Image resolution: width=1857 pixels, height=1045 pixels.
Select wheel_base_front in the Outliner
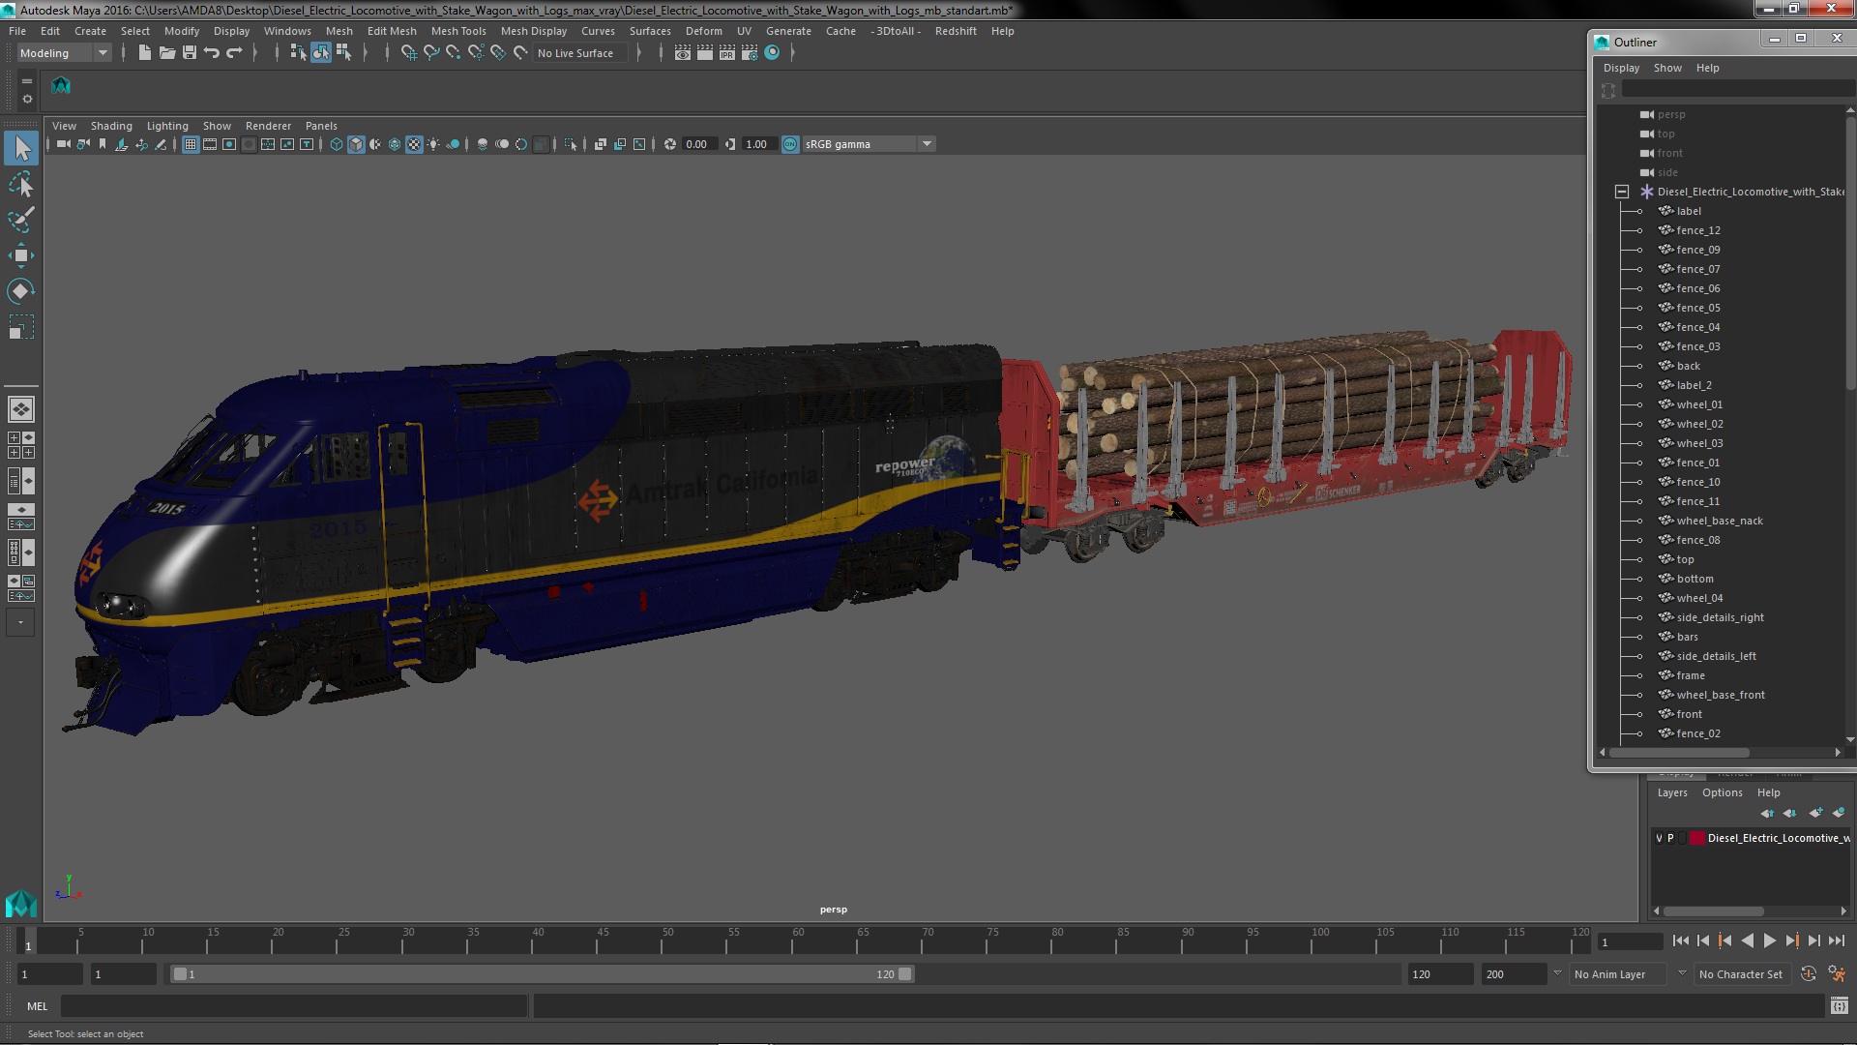pos(1720,695)
